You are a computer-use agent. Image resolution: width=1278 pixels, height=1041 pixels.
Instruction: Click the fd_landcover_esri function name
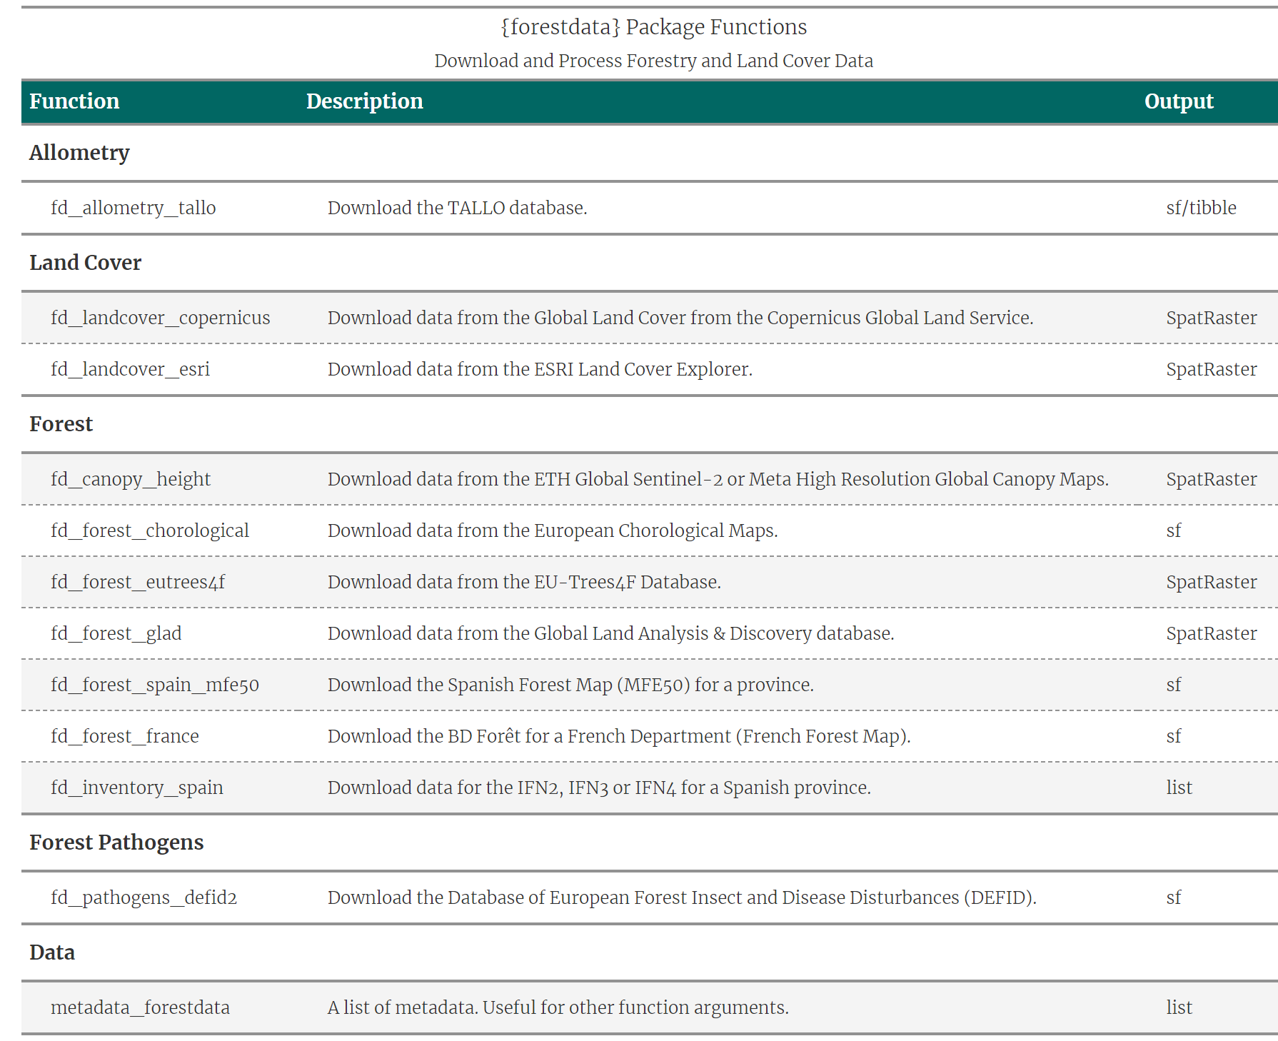click(130, 369)
